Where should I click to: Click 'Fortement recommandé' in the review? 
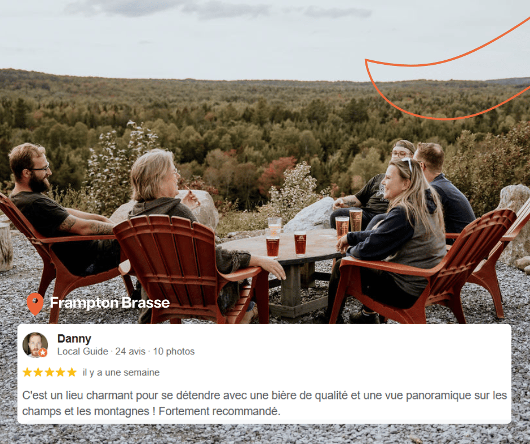(x=219, y=411)
